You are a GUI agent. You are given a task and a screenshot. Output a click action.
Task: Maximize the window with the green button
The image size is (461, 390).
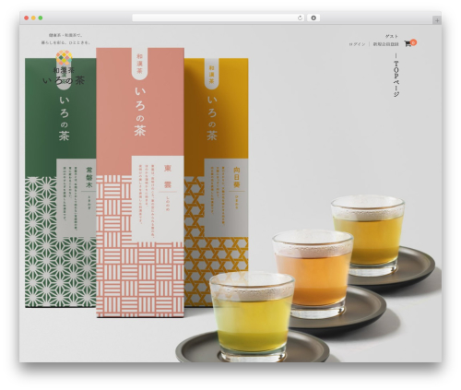pos(41,18)
